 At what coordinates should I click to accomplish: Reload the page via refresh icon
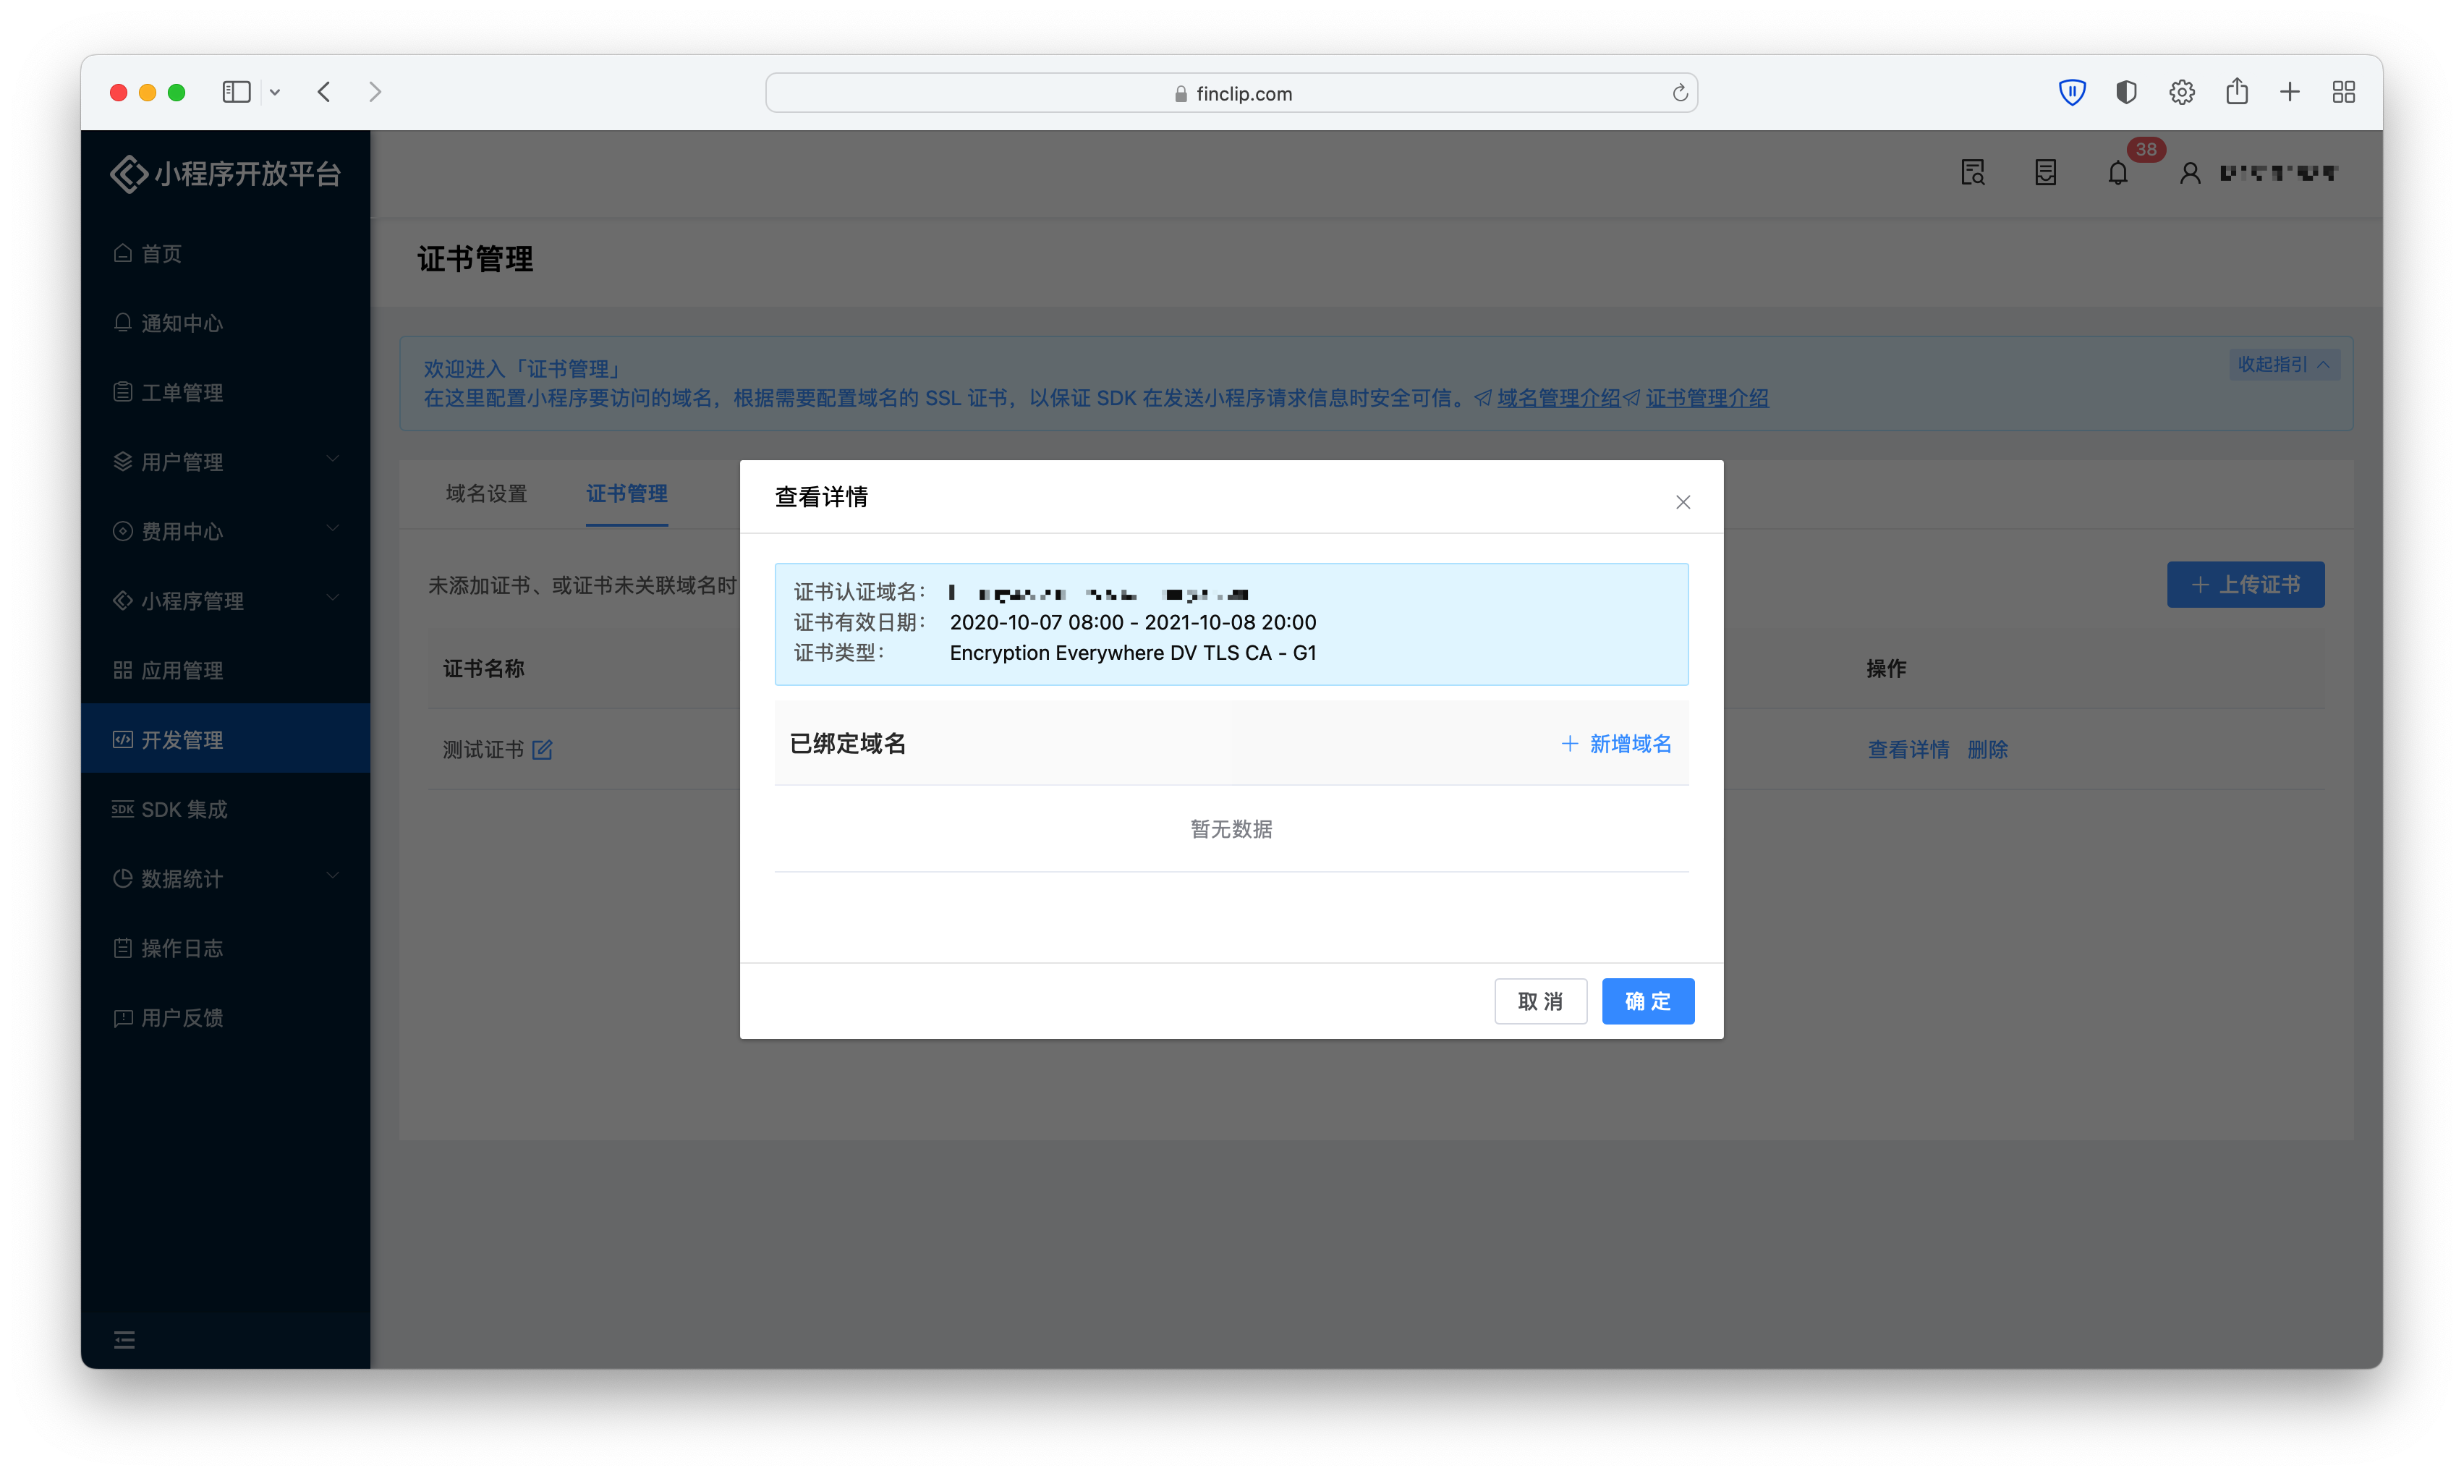click(x=1680, y=93)
